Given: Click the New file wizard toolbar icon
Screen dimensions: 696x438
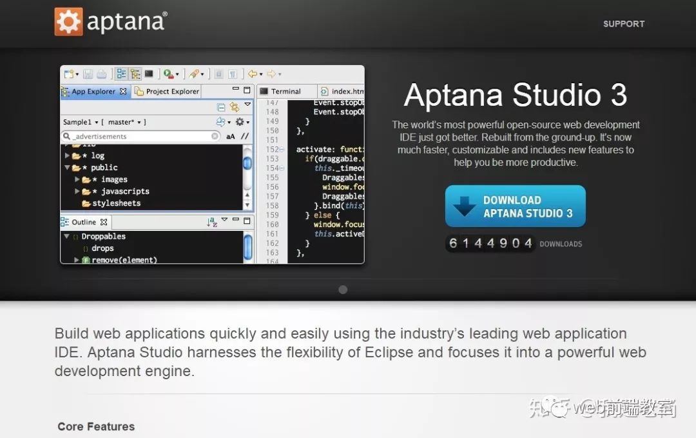Looking at the screenshot, I should point(69,74).
